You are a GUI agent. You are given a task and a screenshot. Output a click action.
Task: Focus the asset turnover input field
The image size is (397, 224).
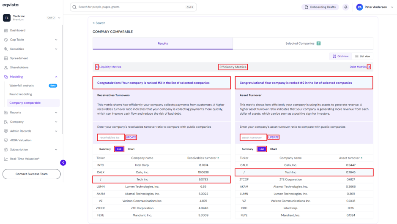(253, 138)
